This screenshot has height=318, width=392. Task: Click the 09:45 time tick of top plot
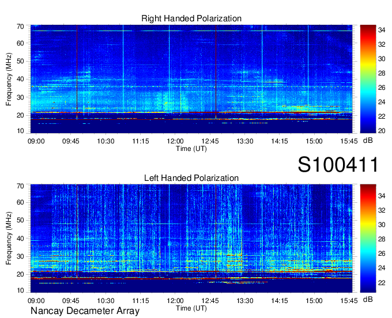pos(71,141)
